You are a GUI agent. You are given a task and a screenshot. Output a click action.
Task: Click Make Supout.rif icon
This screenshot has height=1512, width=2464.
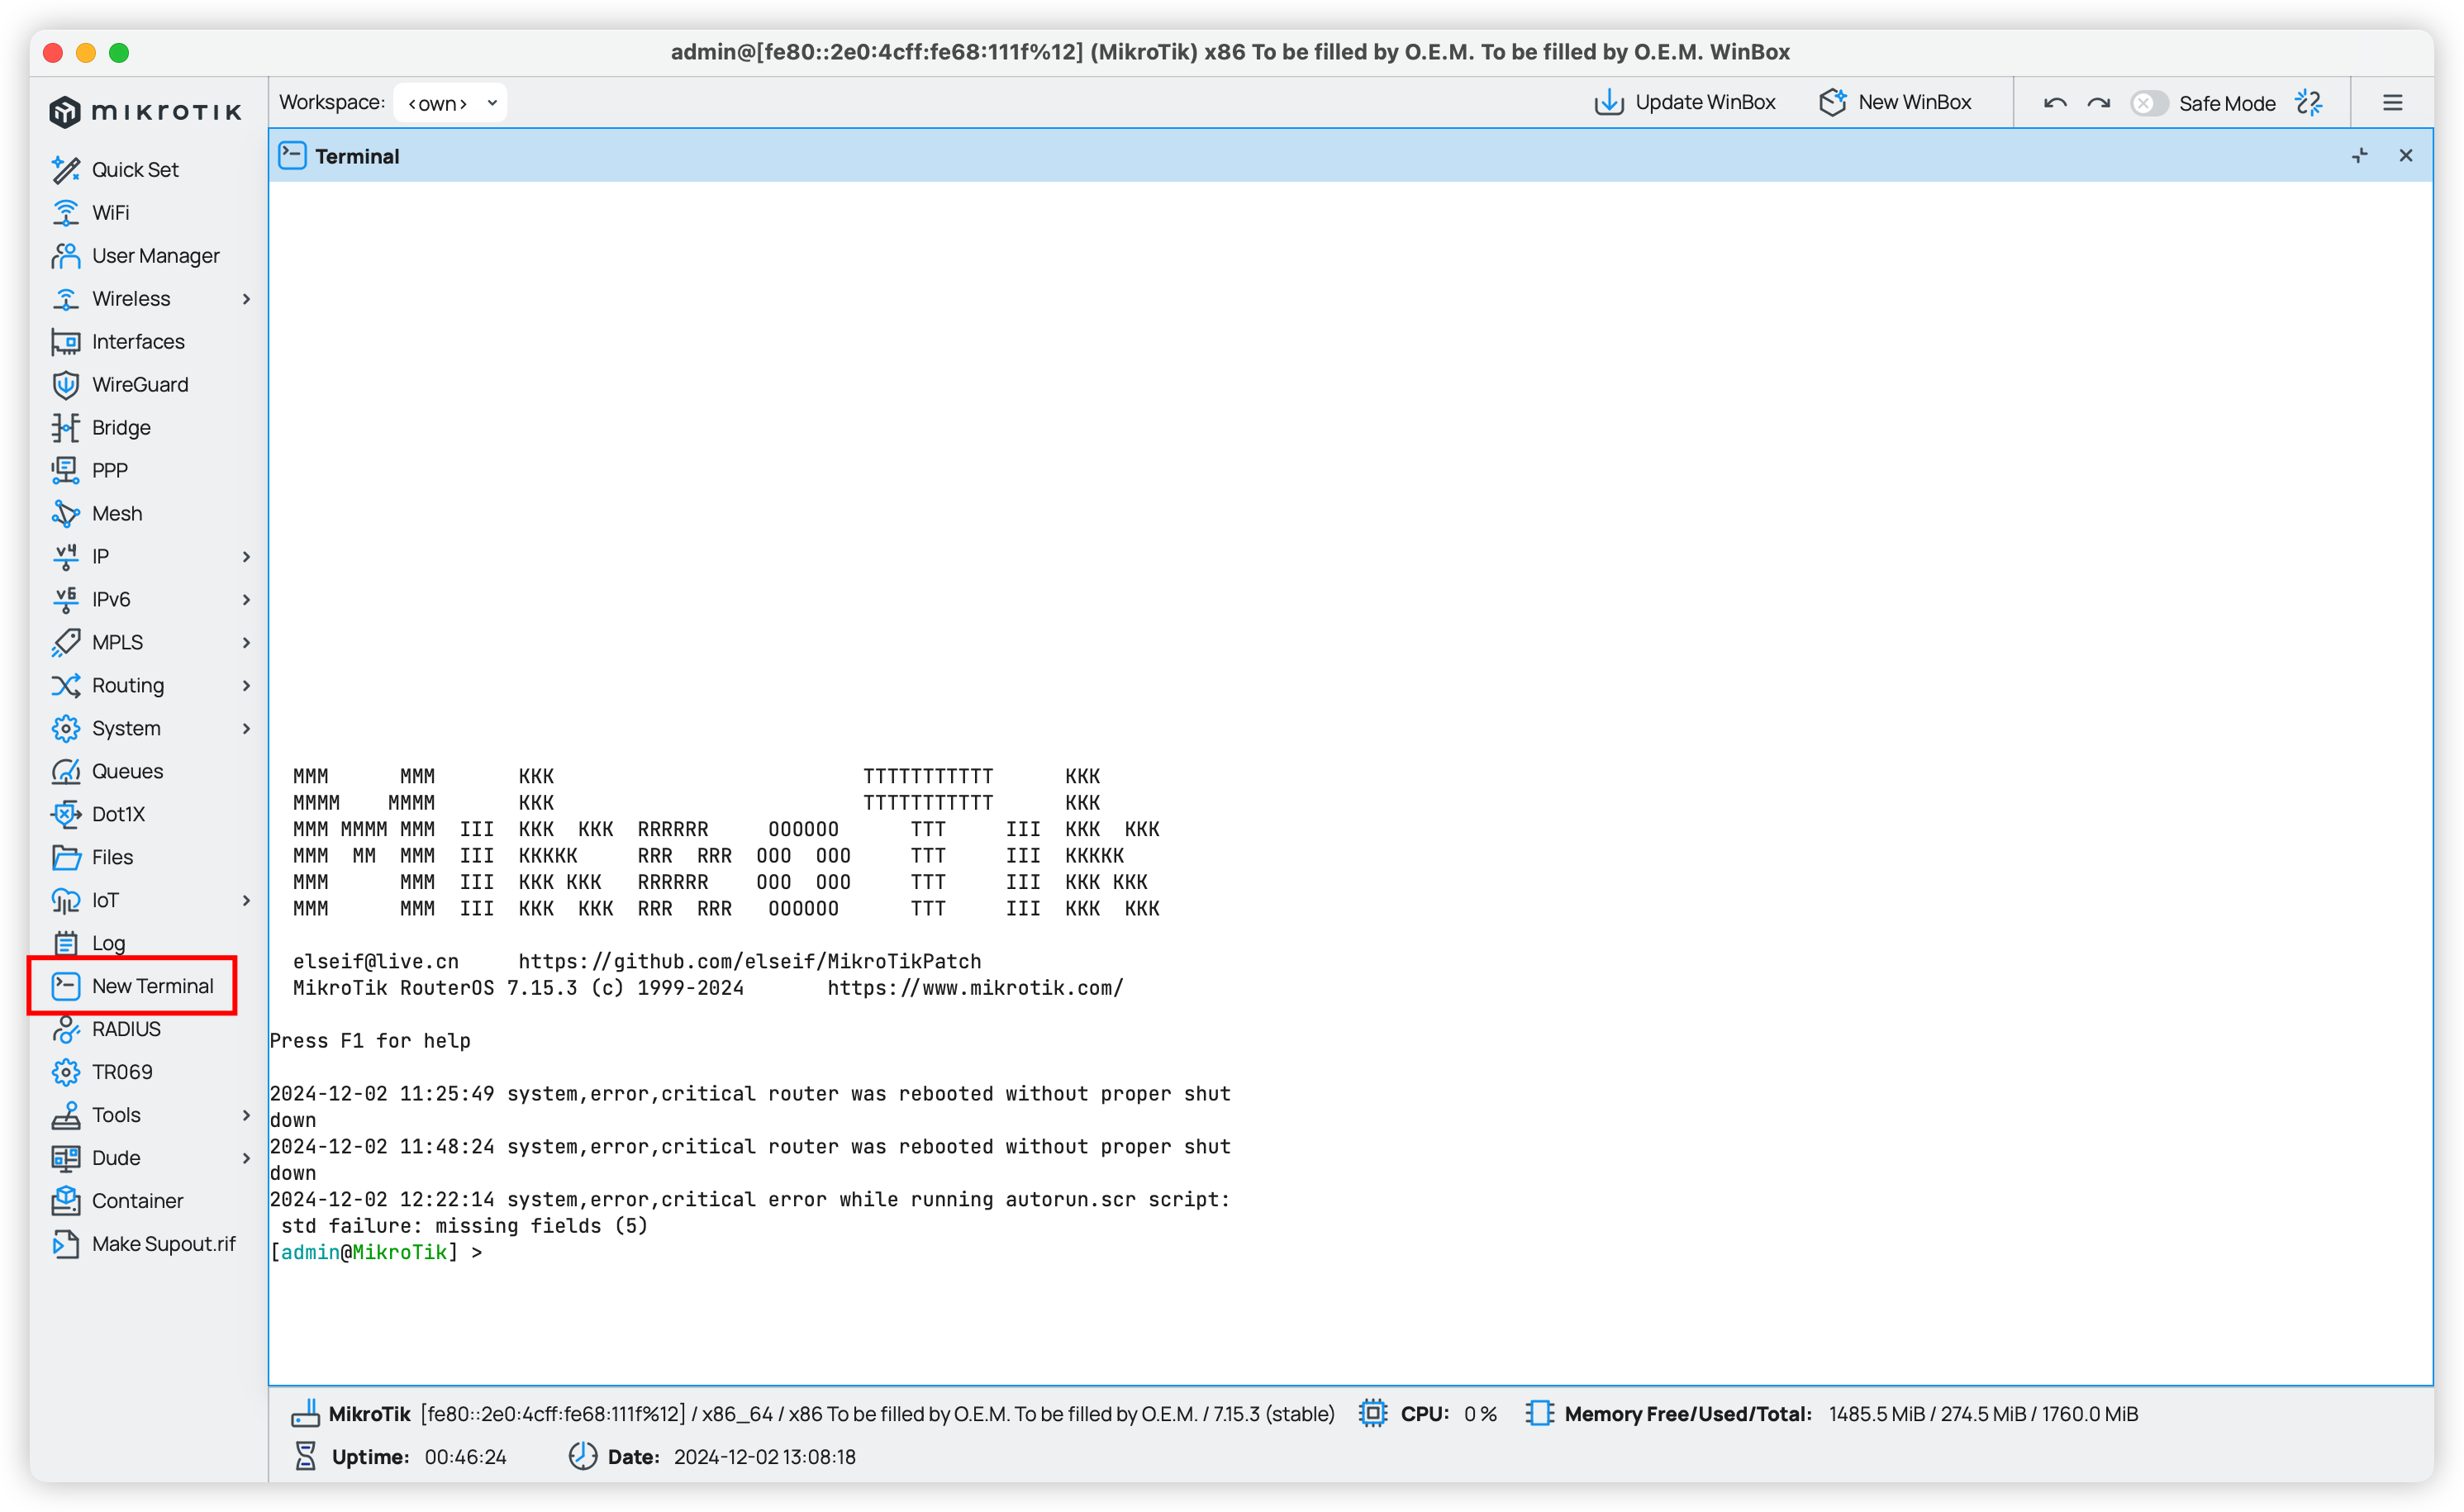coord(65,1243)
